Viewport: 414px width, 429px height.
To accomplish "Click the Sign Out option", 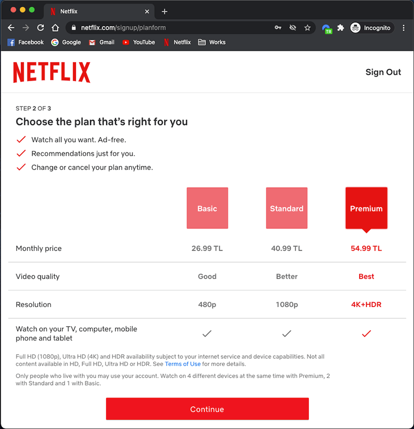I will [x=383, y=72].
